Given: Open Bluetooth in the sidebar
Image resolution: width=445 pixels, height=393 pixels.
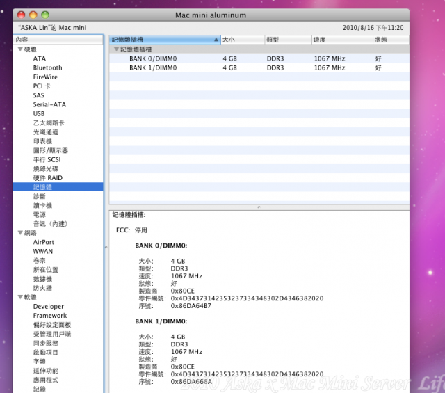Looking at the screenshot, I should [47, 67].
